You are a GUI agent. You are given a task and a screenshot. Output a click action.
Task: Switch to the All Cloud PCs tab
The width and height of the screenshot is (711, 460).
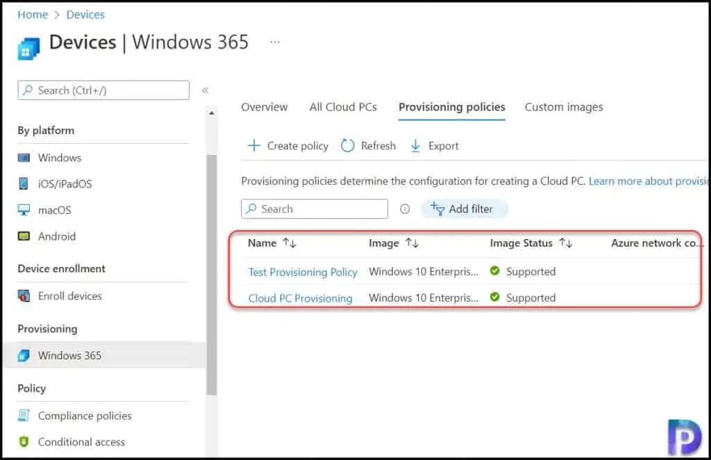[x=343, y=107]
